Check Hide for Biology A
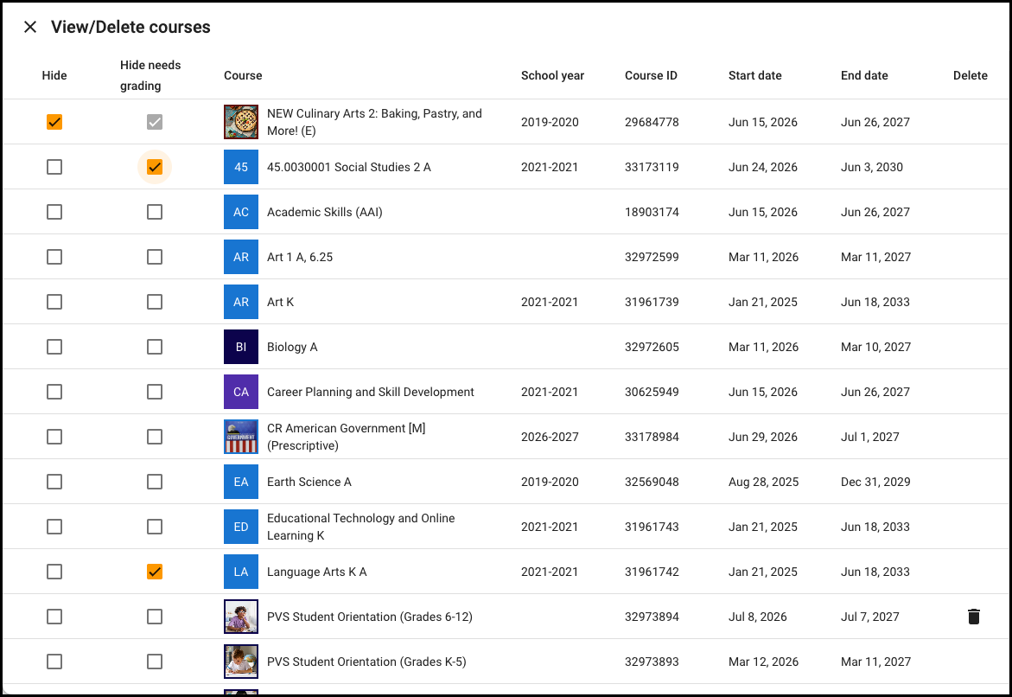 point(54,347)
